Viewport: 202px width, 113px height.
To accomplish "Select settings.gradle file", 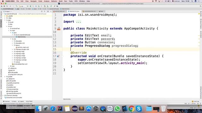I will pyautogui.click(x=13, y=91).
